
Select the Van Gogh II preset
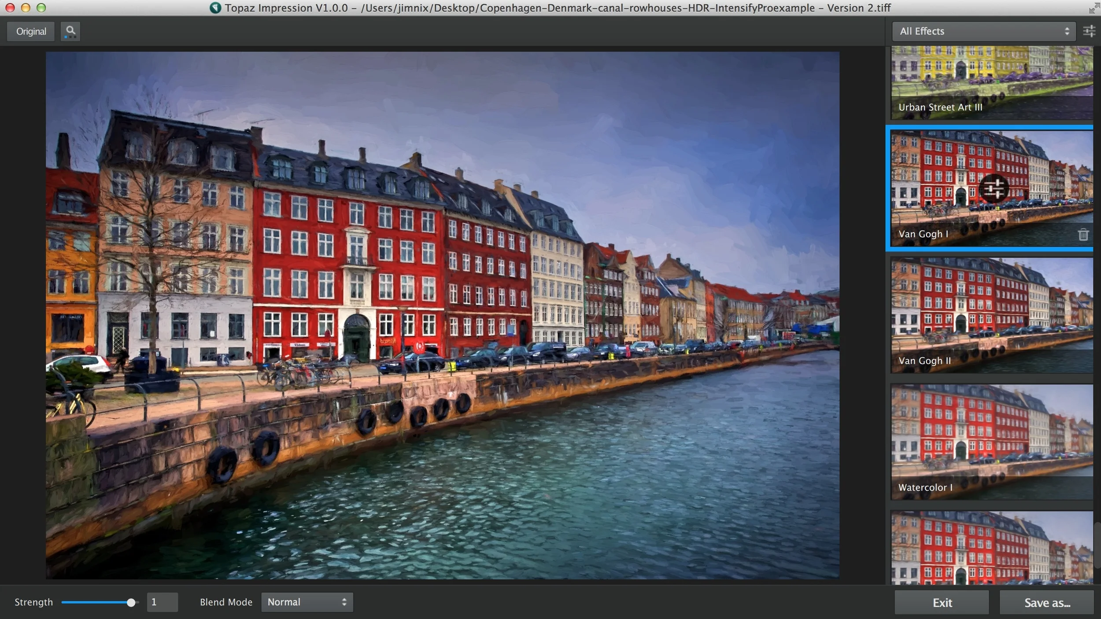point(992,315)
